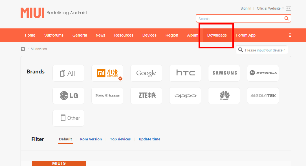
Task: Click the search magnifier icon in top search box
Action: coord(286,18)
